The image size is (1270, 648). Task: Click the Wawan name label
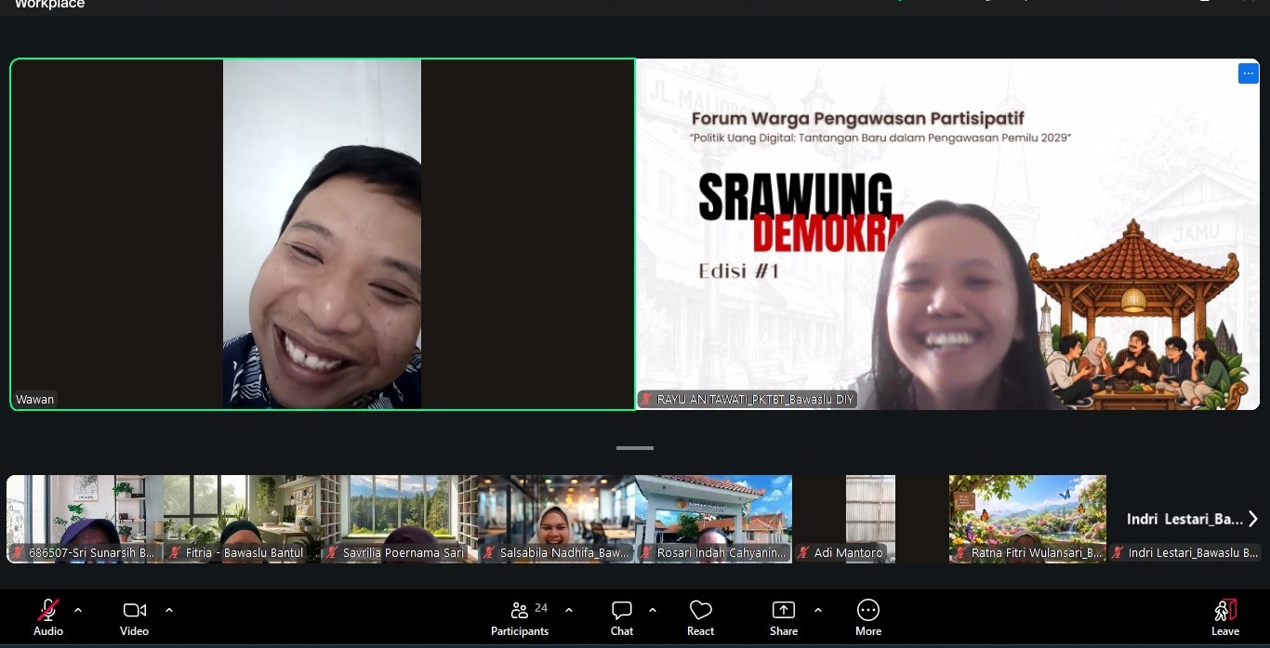(x=35, y=400)
